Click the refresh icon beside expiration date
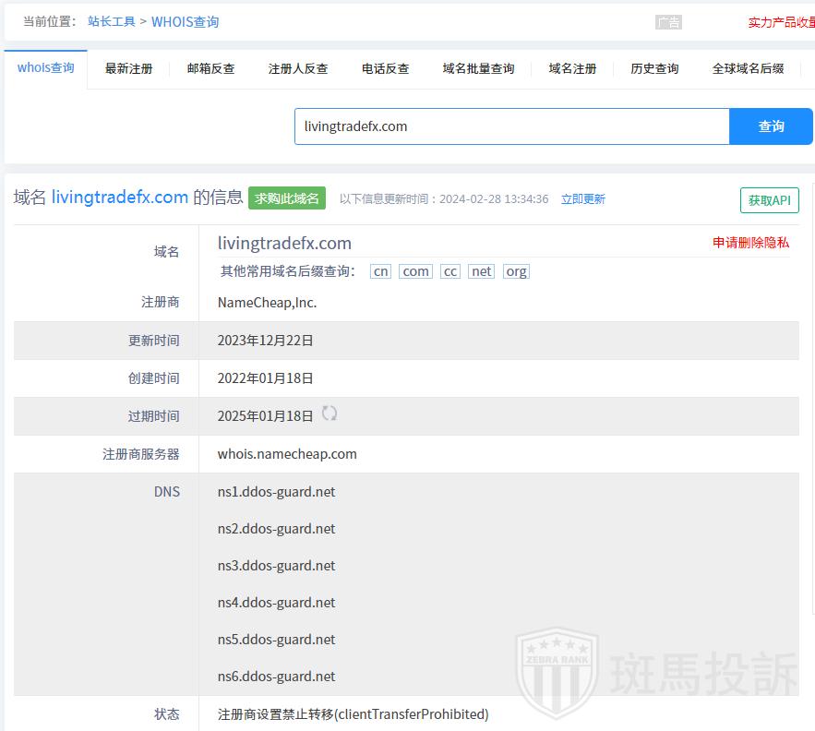The width and height of the screenshot is (815, 731). tap(330, 413)
